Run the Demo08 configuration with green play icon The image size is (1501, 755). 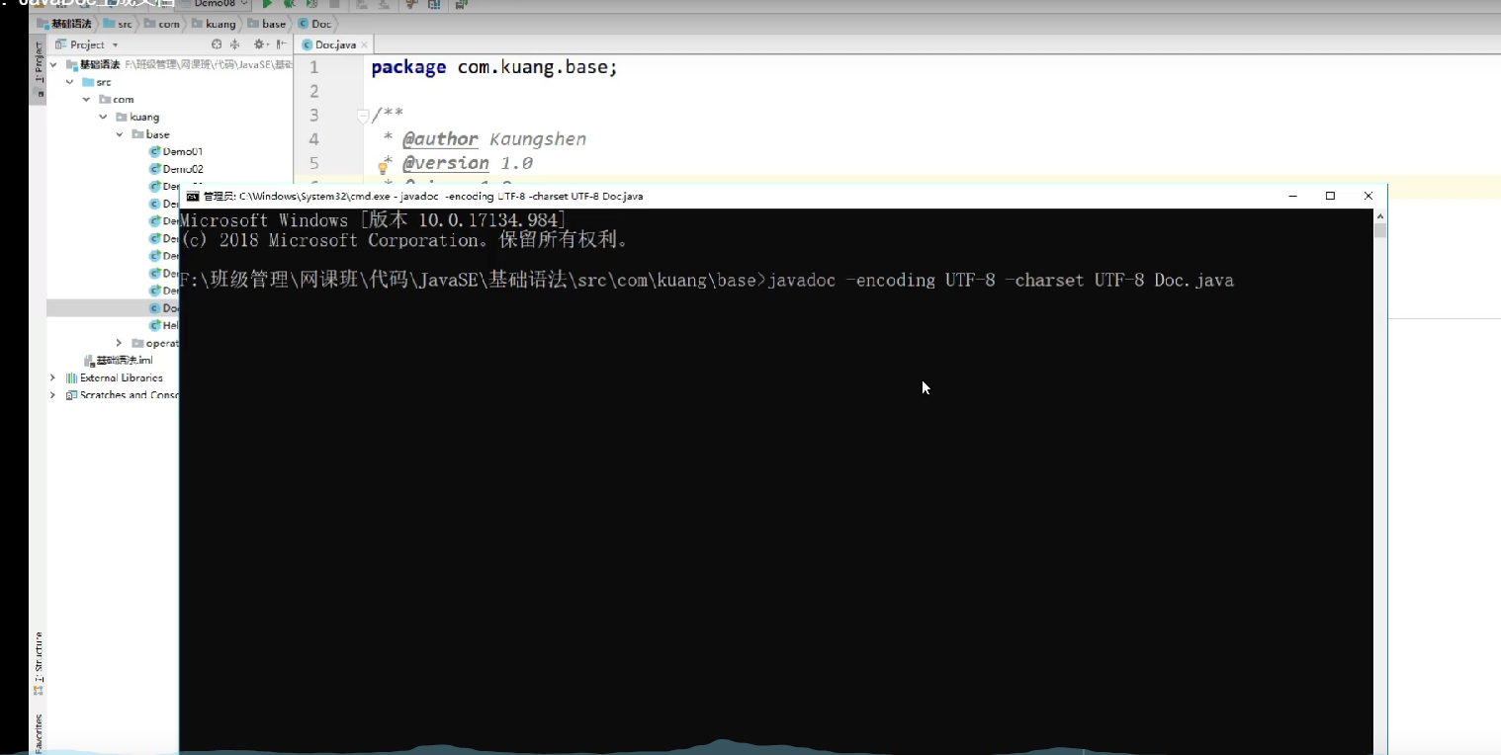266,5
